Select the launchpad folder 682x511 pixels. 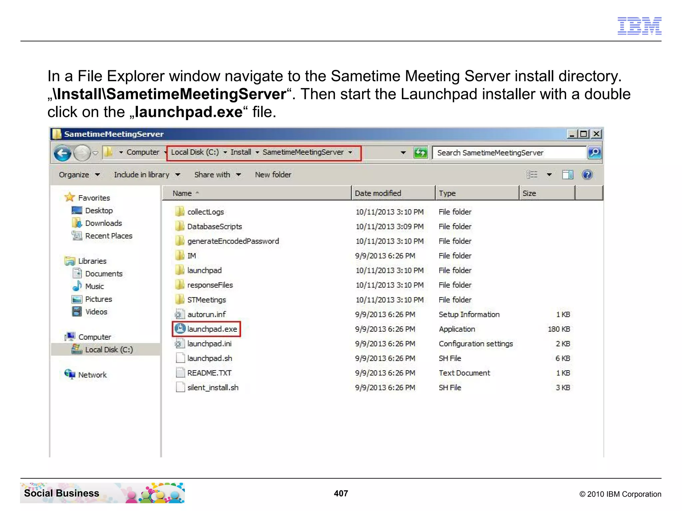[204, 270]
